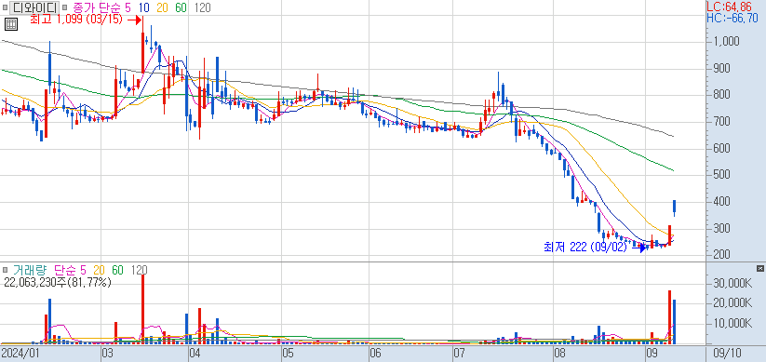The height and width of the screenshot is (362, 766).
Task: Click the 최저 222 (09/02) low marker
Action: pyautogui.click(x=585, y=248)
